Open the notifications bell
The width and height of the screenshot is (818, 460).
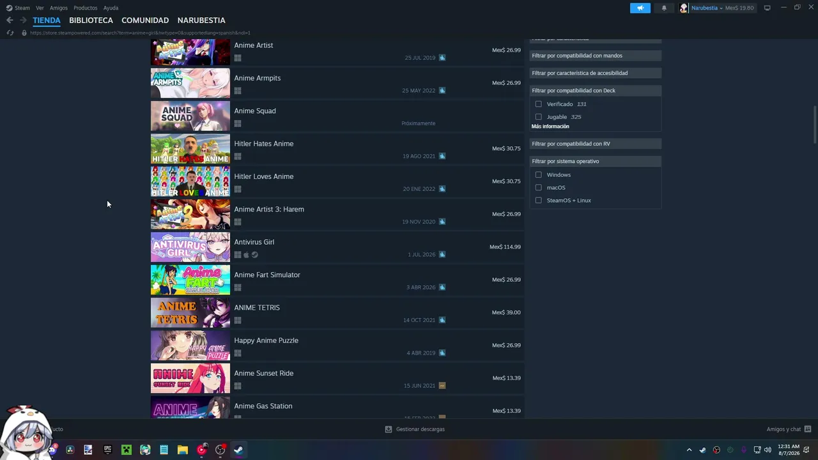664,8
